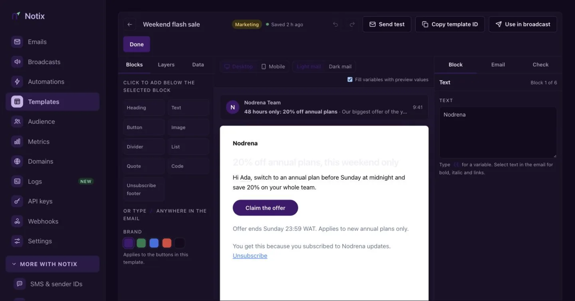Undo the last edit

tap(335, 24)
